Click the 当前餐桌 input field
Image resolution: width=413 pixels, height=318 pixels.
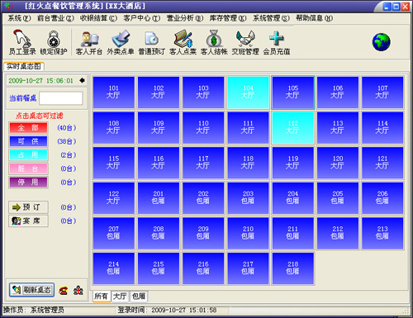coord(61,98)
